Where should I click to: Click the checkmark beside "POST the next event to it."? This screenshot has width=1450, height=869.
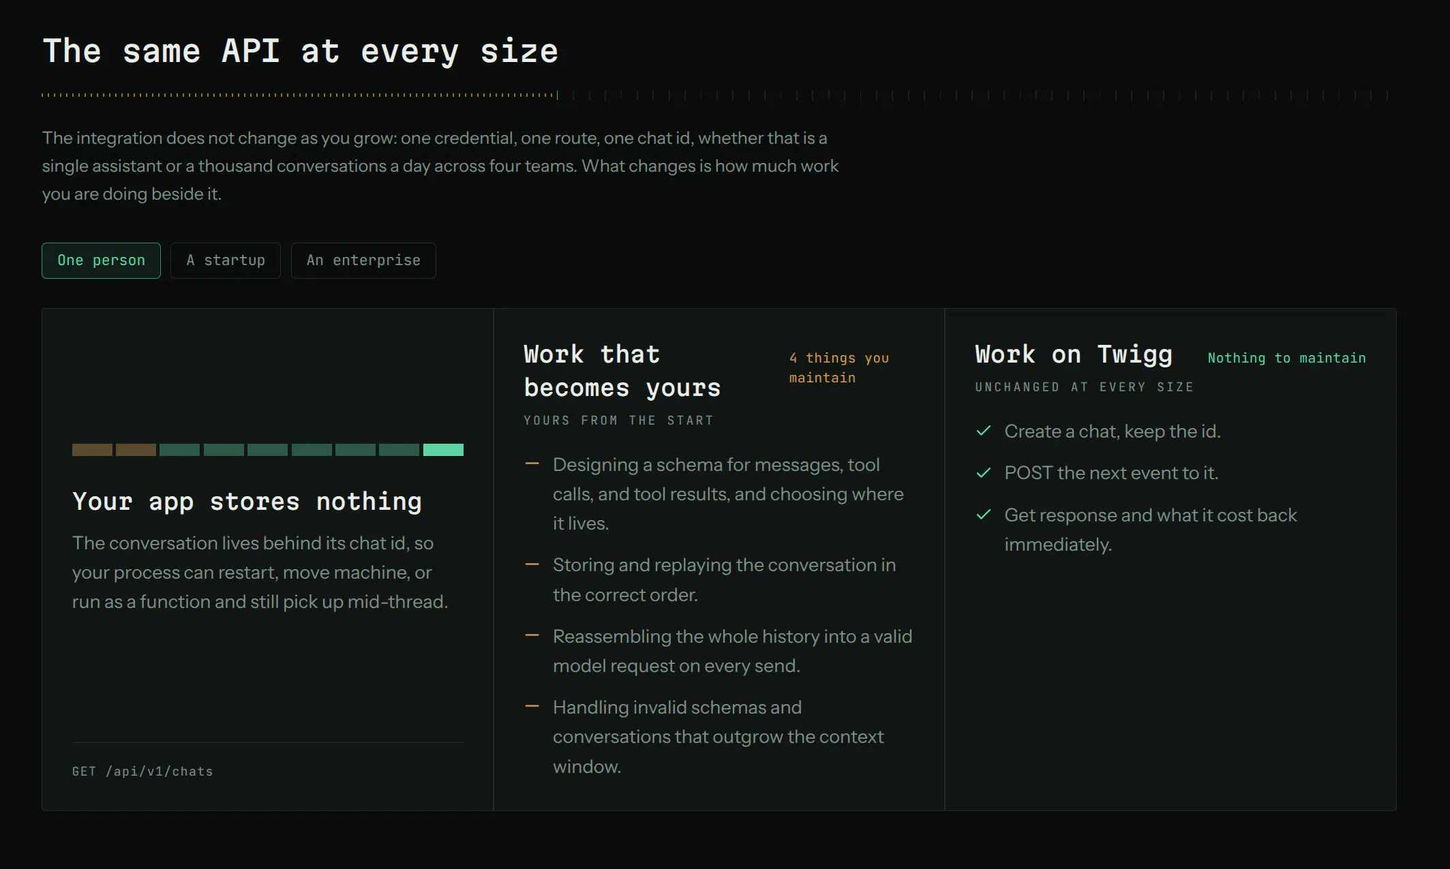pyautogui.click(x=983, y=473)
